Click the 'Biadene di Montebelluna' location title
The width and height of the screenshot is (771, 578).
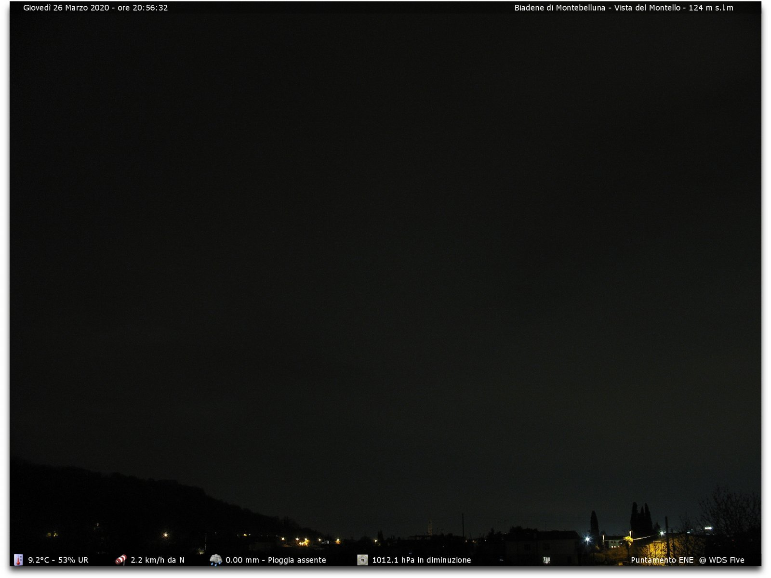coord(559,8)
